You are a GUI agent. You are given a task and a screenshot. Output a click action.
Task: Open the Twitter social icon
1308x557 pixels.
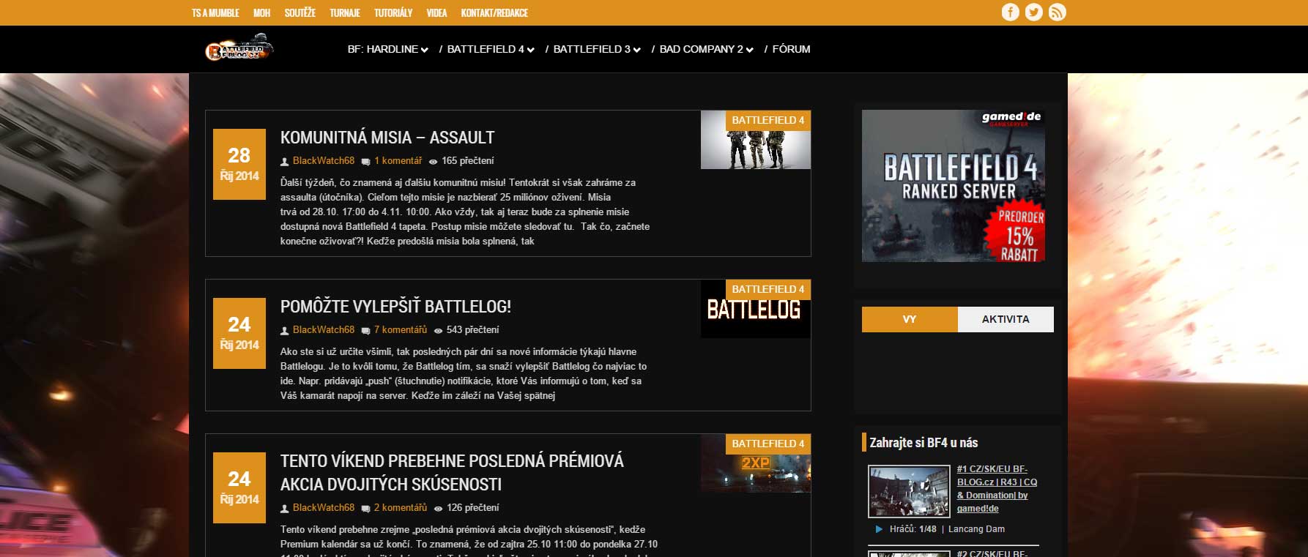click(1033, 12)
